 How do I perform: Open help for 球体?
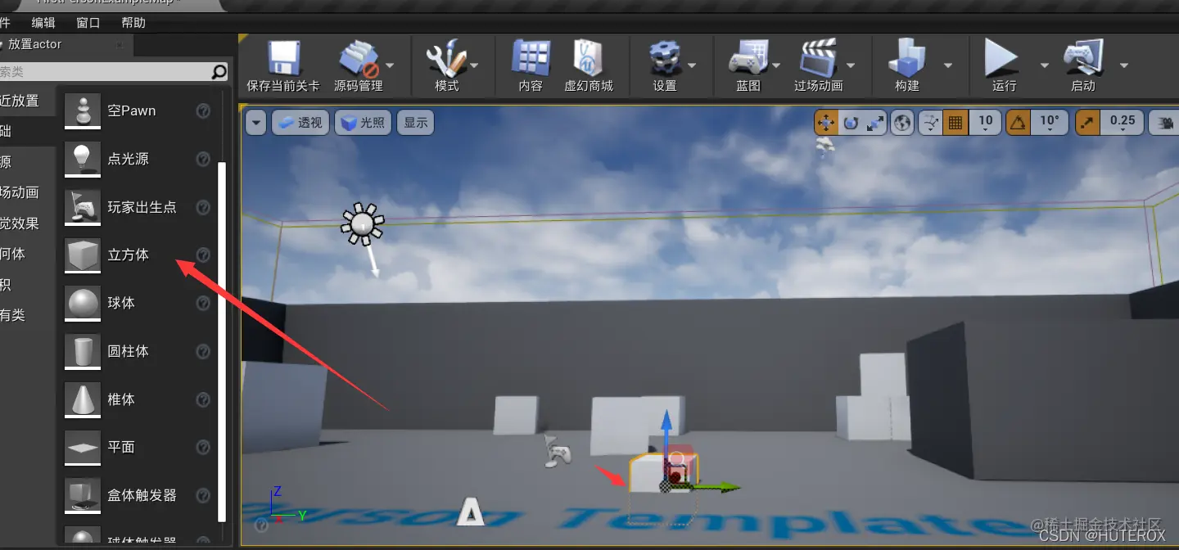[x=204, y=303]
